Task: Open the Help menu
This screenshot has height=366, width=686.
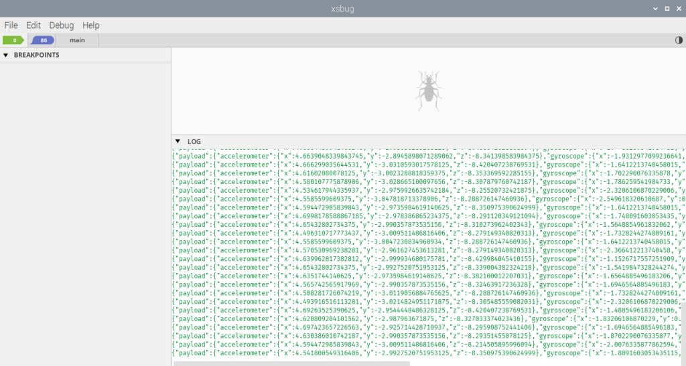Action: click(91, 25)
